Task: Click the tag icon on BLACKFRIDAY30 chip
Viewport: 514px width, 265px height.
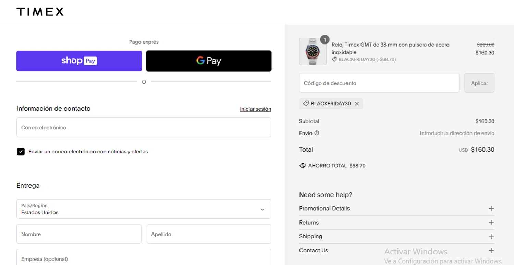Action: (x=306, y=103)
